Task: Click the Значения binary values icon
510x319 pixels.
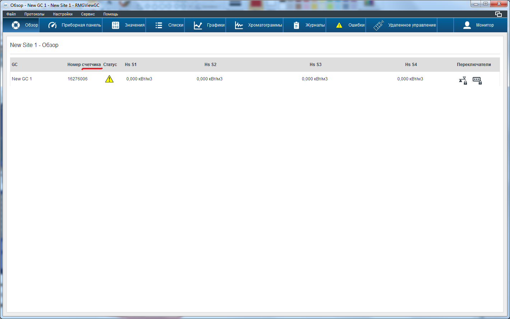Action: click(x=116, y=25)
